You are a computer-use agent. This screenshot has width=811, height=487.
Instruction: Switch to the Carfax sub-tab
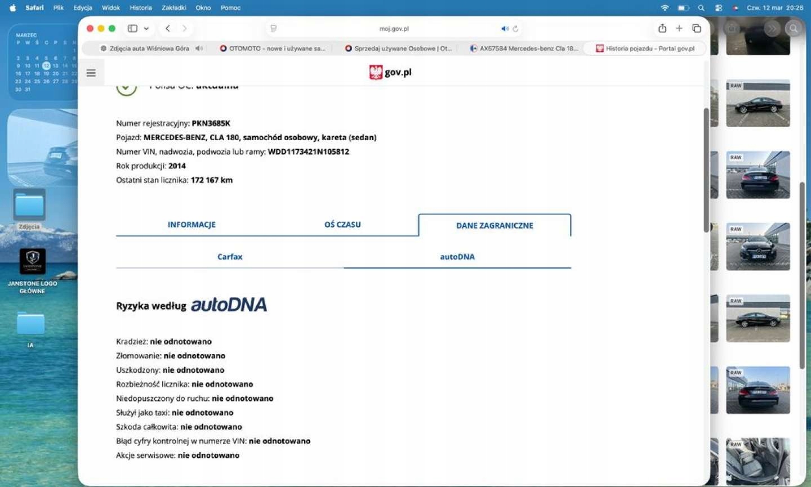click(230, 257)
